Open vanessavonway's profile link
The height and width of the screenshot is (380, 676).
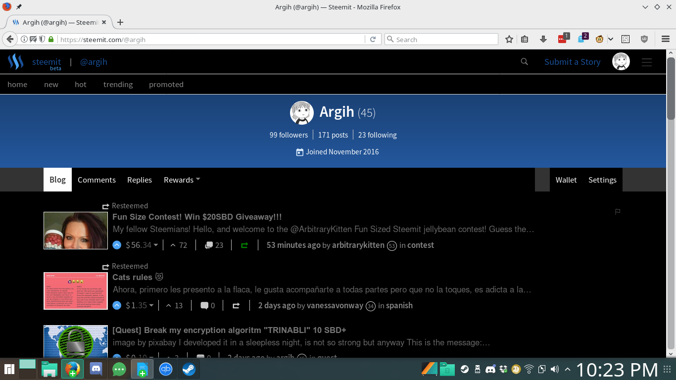click(x=335, y=305)
